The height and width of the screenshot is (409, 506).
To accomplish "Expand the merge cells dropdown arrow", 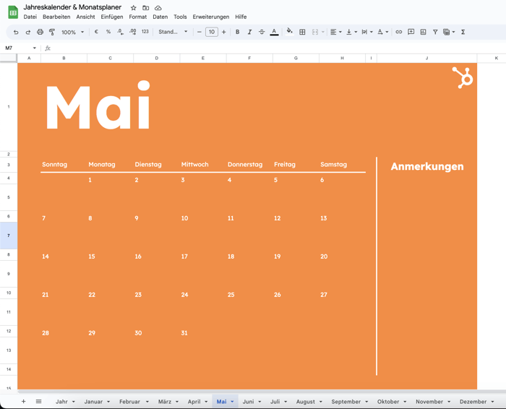I will coord(322,32).
